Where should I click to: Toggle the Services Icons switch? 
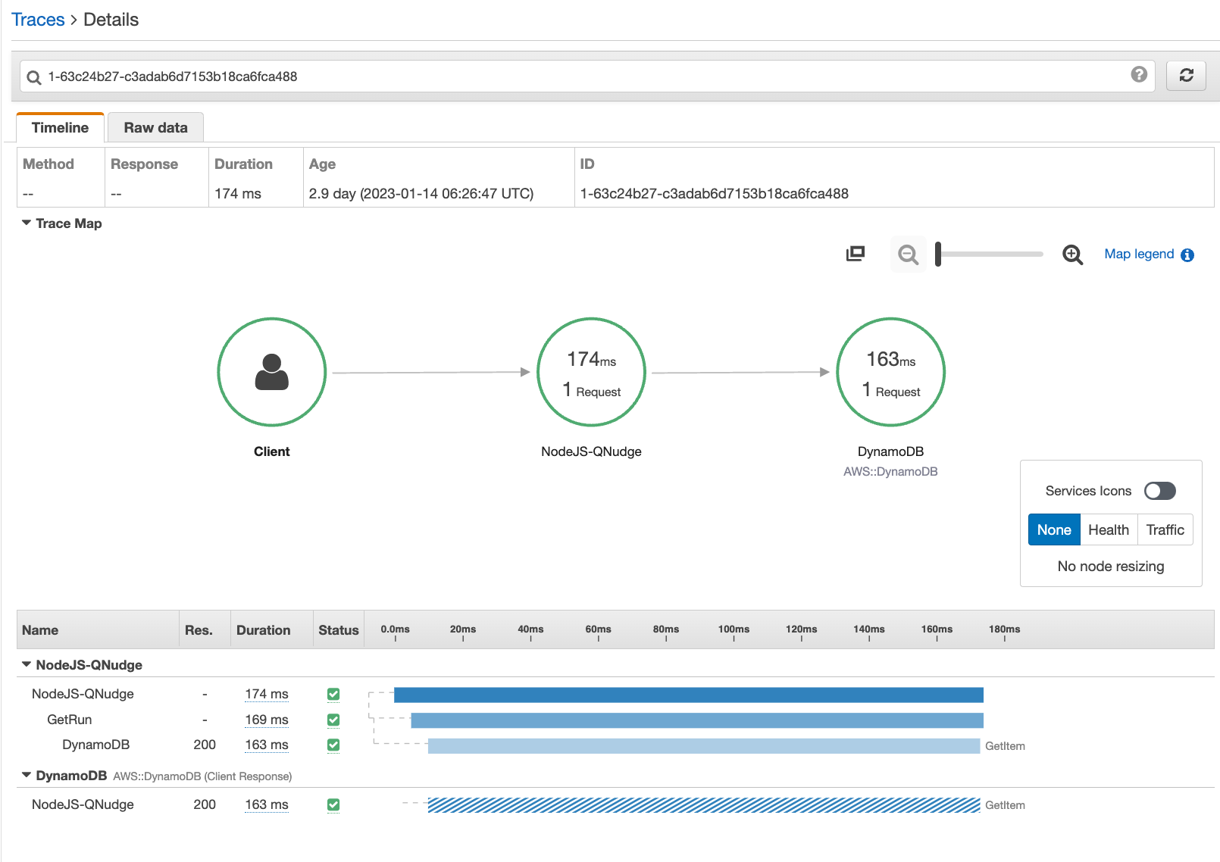(x=1159, y=491)
